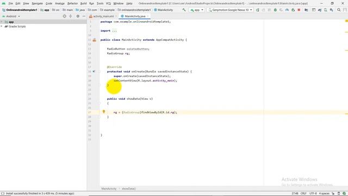348x196 pixels.
Task: Open the Analyze menu
Action: click(59, 3)
